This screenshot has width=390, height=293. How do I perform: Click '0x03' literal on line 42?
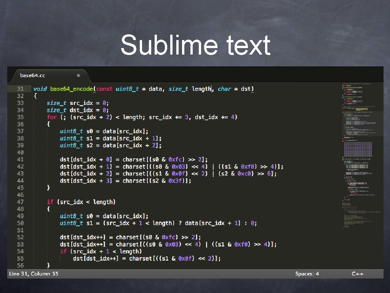click(178, 166)
